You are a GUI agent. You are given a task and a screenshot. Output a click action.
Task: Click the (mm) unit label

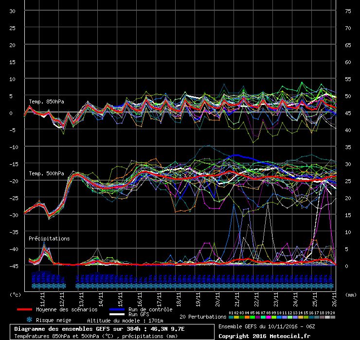[x=351, y=295]
